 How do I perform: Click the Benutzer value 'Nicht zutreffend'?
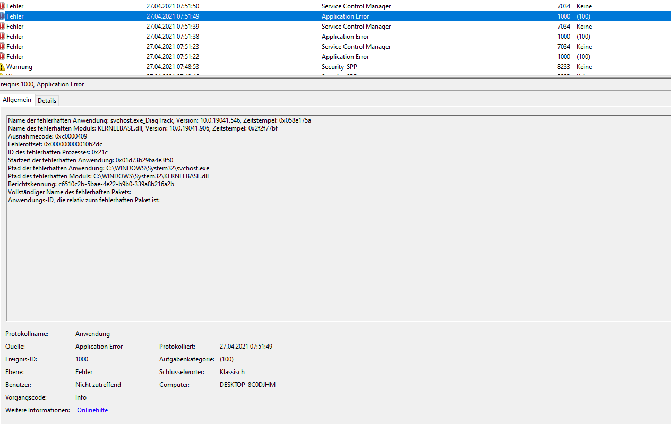tap(98, 385)
